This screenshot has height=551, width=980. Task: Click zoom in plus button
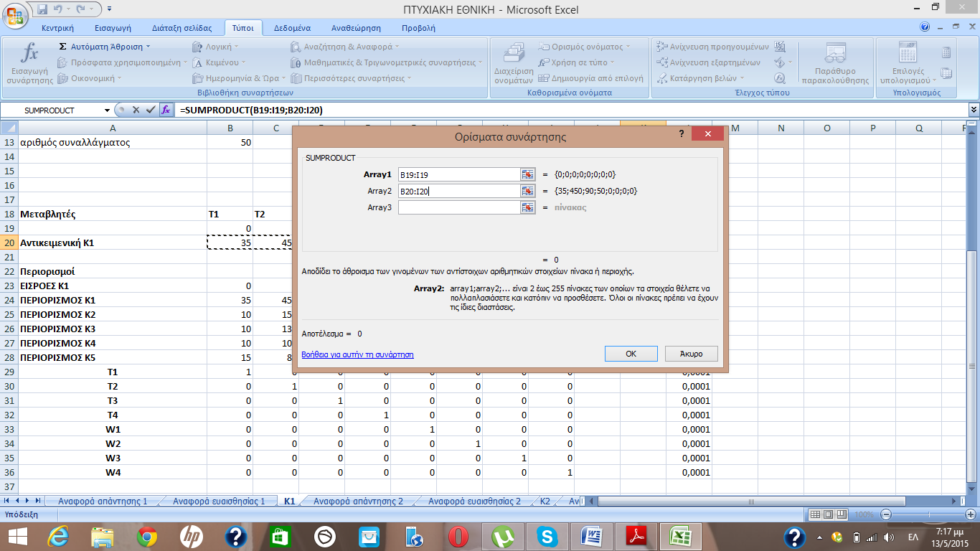[970, 514]
